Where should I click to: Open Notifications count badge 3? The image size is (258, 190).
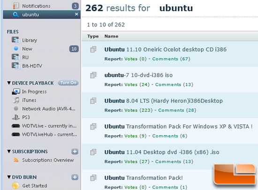(x=75, y=6)
